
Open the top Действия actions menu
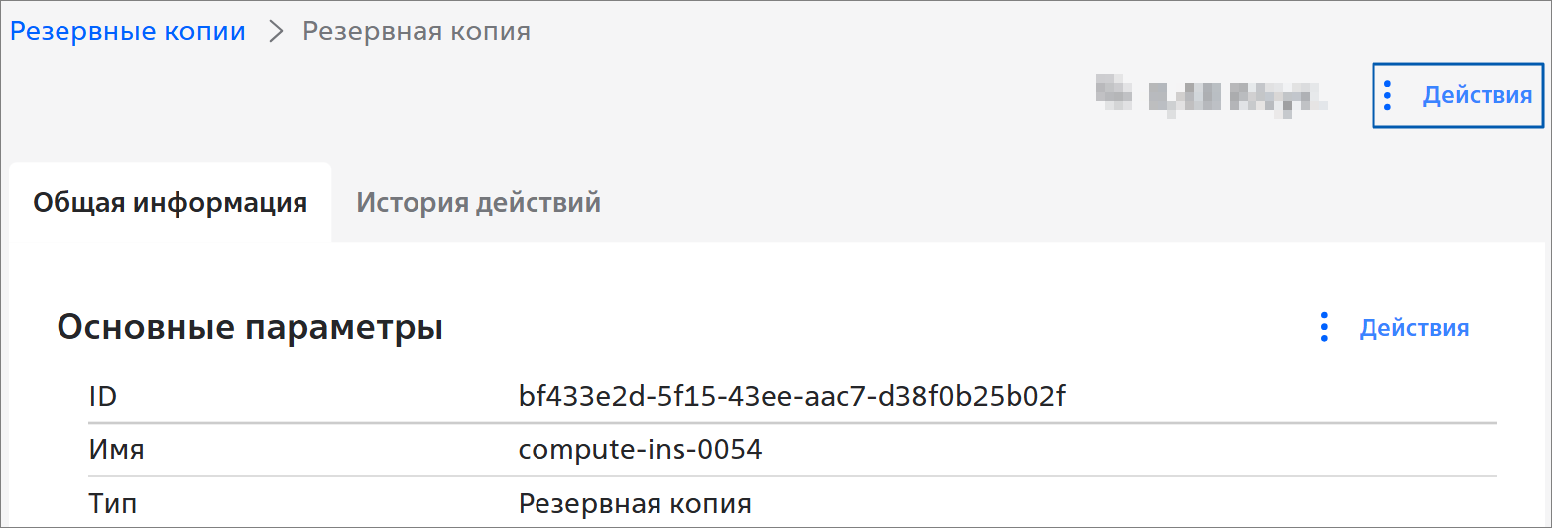tap(1477, 95)
